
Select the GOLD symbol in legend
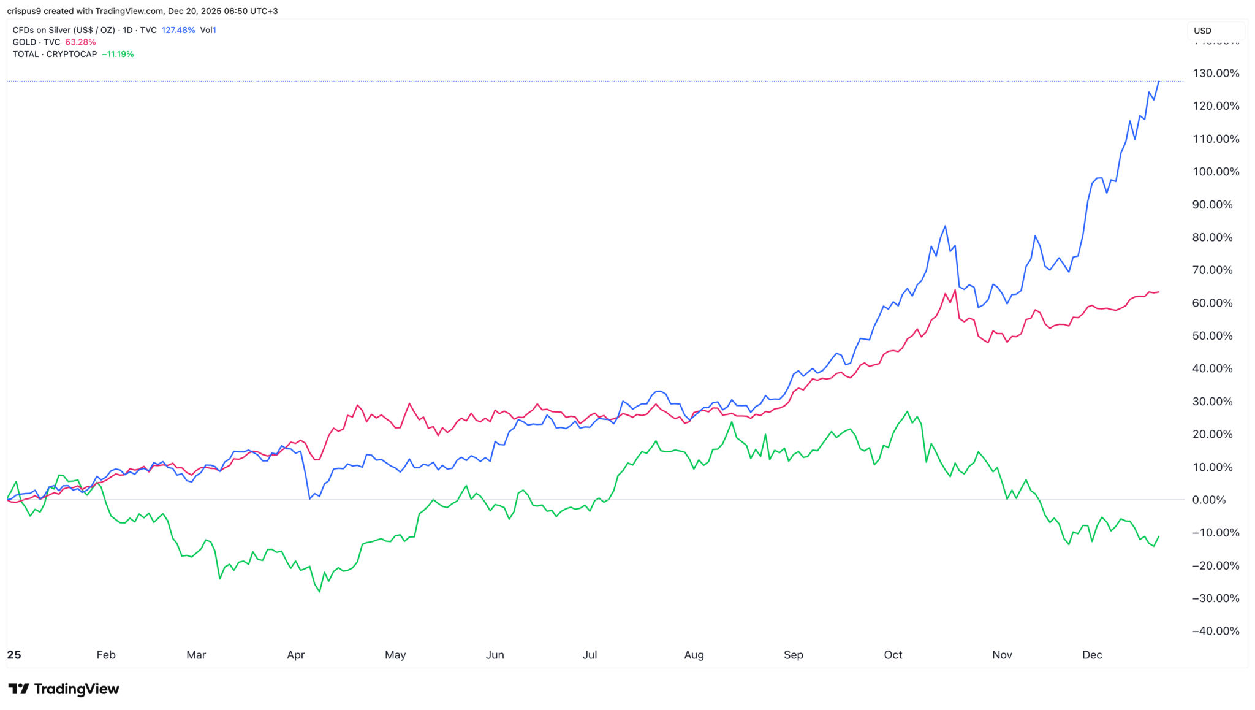click(x=25, y=42)
